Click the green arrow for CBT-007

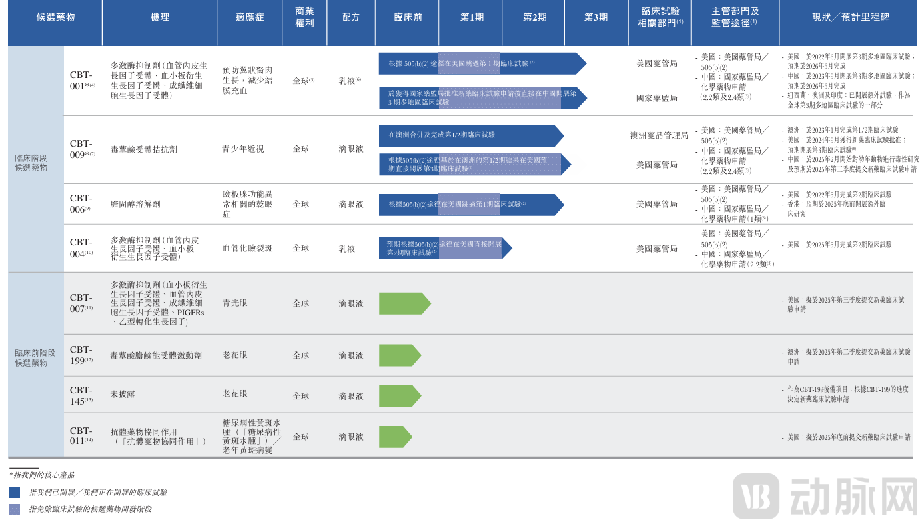(x=404, y=303)
